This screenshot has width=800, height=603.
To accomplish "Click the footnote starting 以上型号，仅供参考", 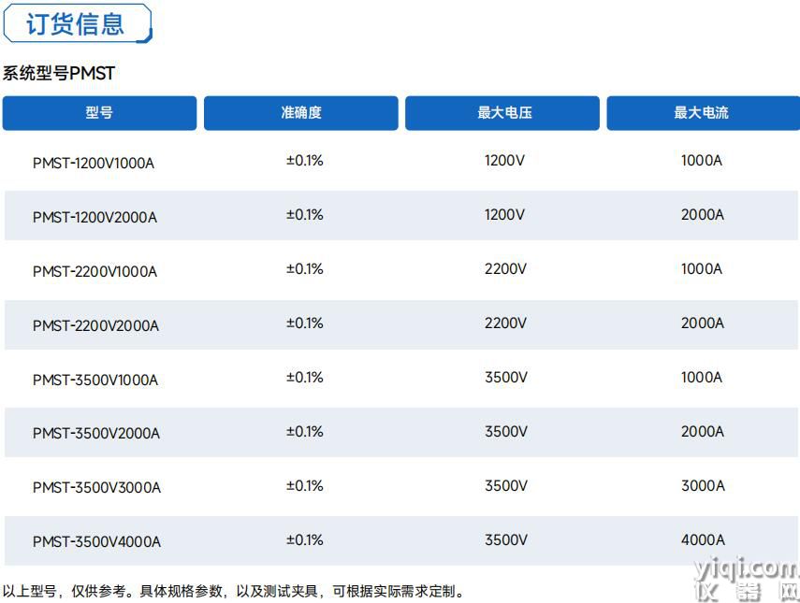I will 234,591.
